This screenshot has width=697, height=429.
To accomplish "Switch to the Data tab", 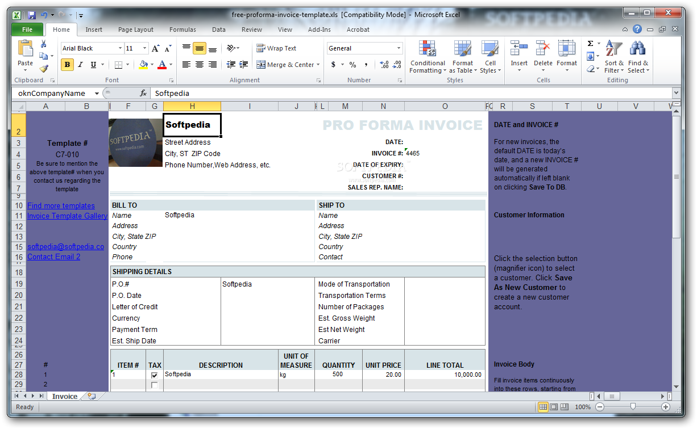I will tap(219, 30).
